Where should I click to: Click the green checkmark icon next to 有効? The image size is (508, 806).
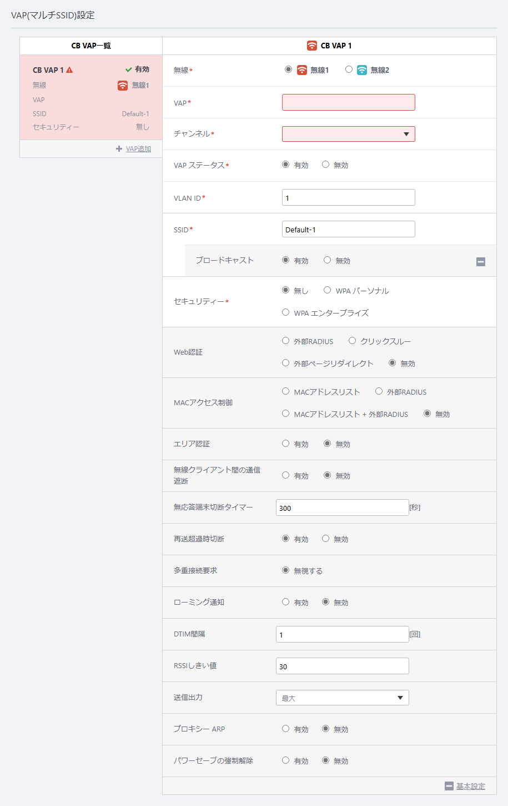[129, 69]
